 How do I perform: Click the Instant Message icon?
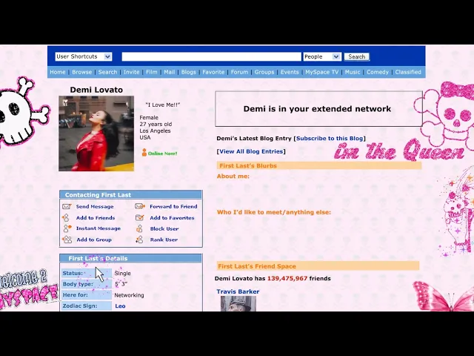tap(67, 228)
